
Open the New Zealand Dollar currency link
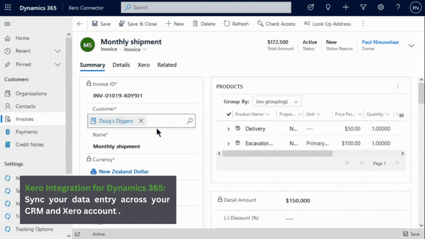[124, 172]
